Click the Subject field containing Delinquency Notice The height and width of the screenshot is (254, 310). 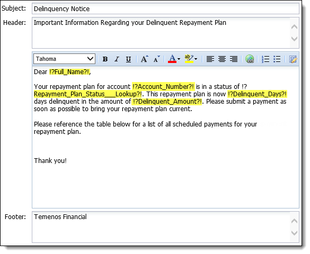coord(165,8)
